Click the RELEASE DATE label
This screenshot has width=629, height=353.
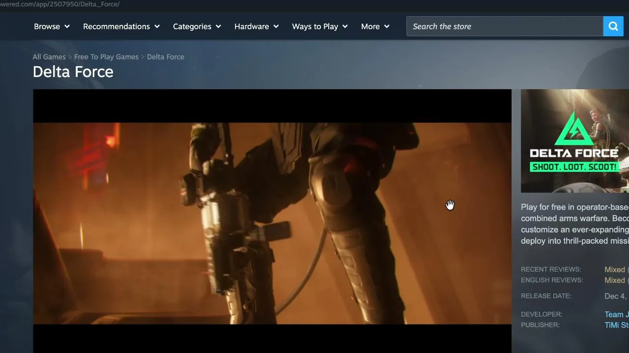tap(546, 296)
